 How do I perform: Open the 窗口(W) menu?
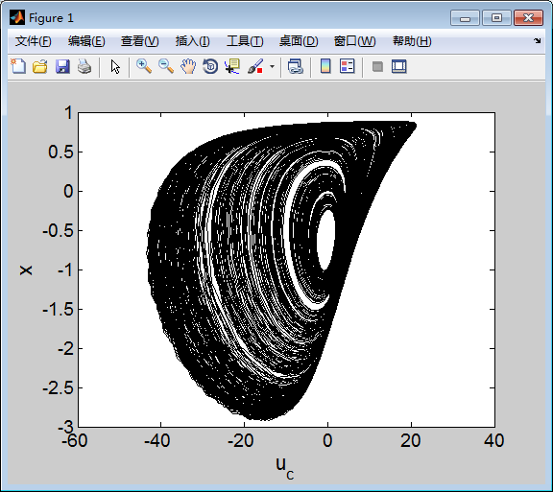(355, 41)
